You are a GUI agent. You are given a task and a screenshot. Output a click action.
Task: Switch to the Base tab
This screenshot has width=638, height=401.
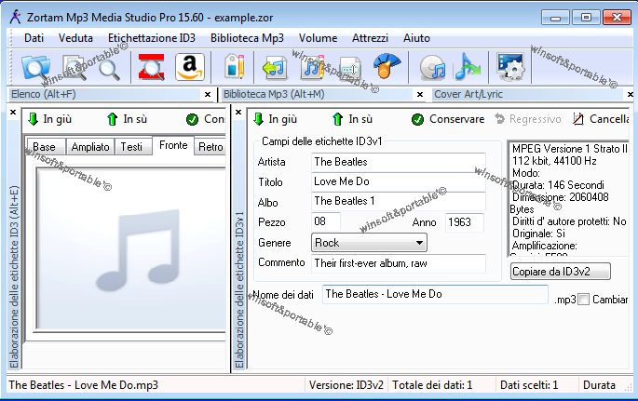(45, 147)
